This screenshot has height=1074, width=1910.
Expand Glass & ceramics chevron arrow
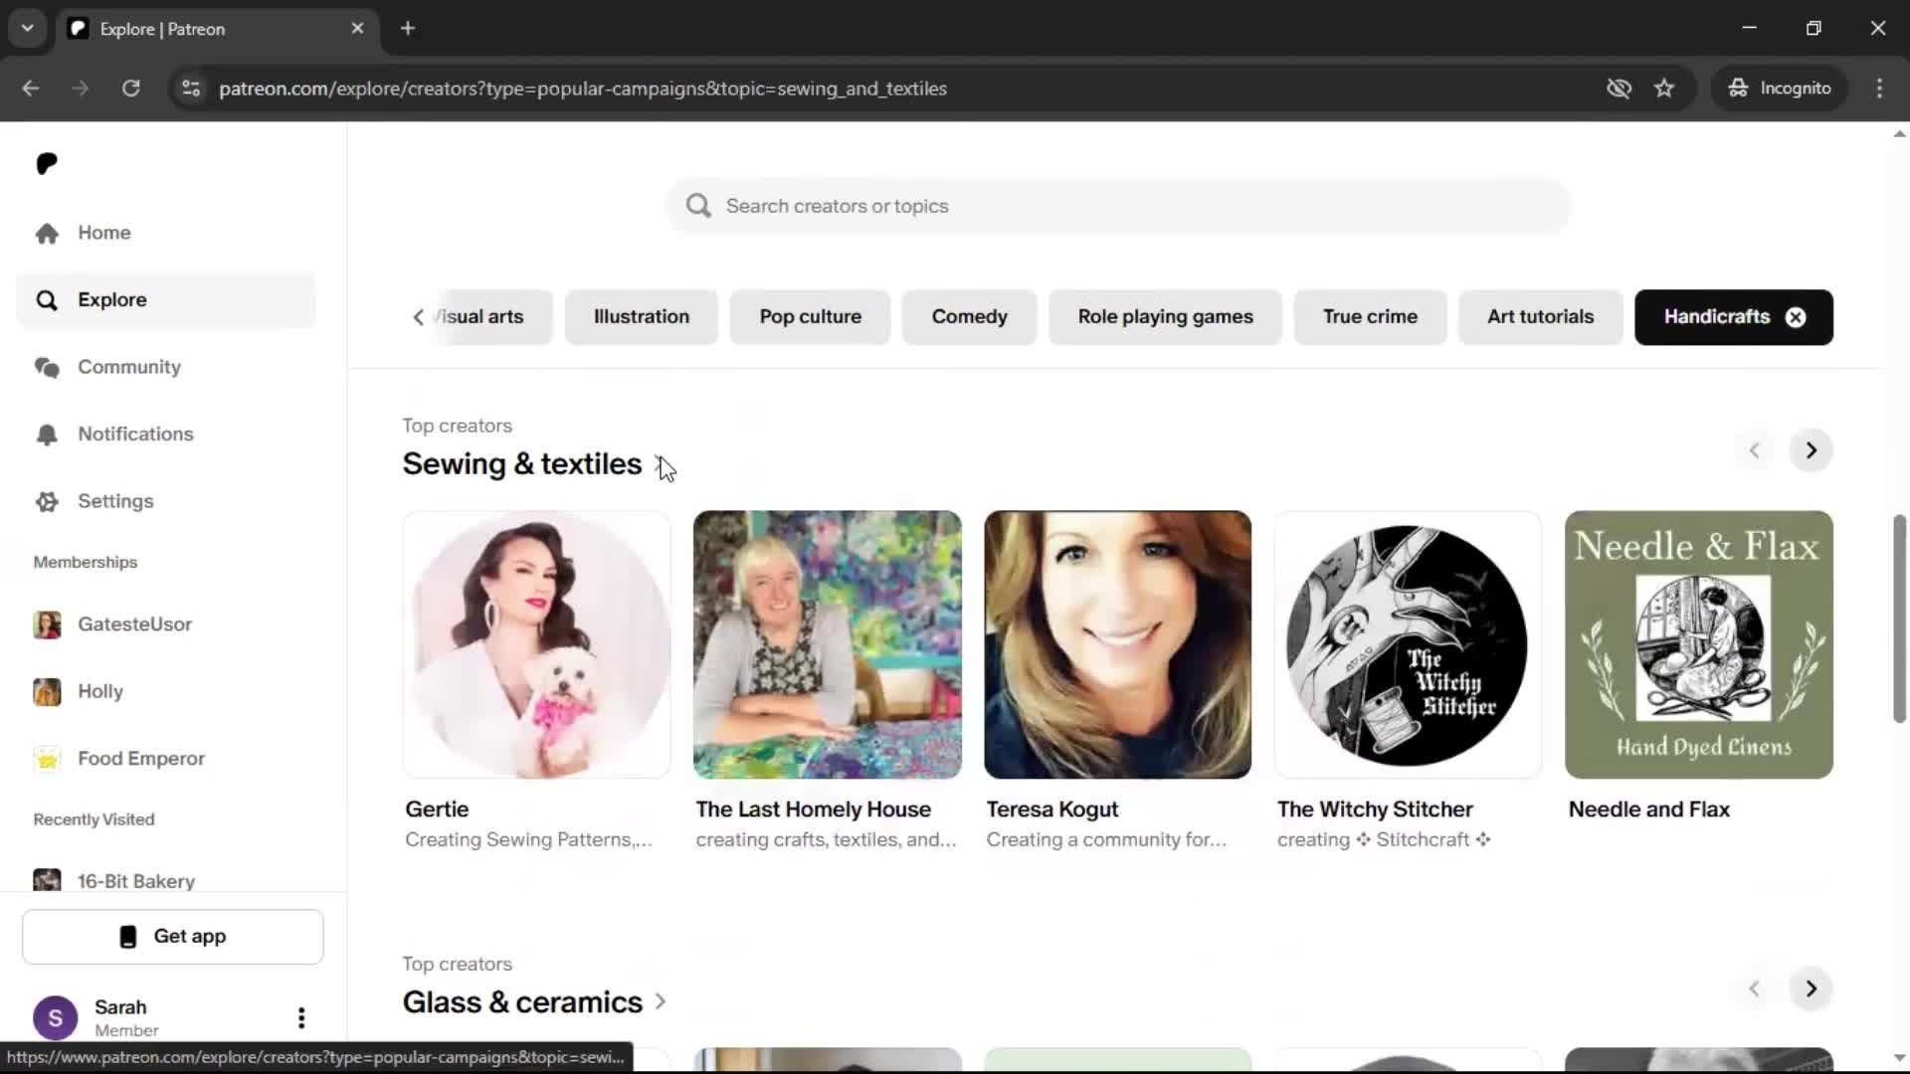pos(661,1002)
